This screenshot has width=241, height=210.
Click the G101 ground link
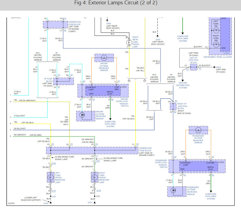click(x=90, y=202)
